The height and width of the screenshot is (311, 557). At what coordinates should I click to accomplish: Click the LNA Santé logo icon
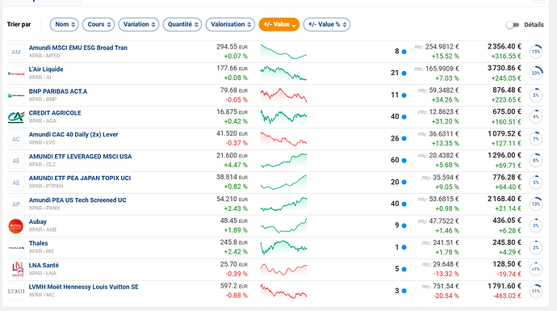[x=17, y=270]
